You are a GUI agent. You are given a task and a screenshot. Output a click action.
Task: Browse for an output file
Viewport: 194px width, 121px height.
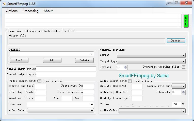[176, 41]
